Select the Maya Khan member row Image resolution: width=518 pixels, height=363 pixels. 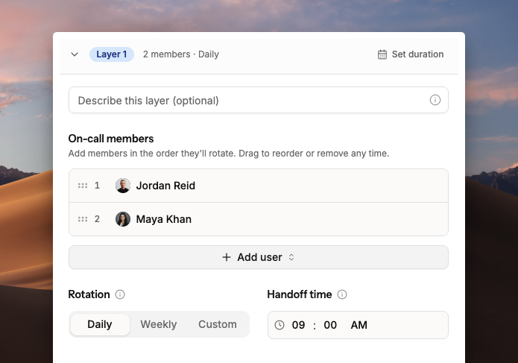pyautogui.click(x=259, y=219)
